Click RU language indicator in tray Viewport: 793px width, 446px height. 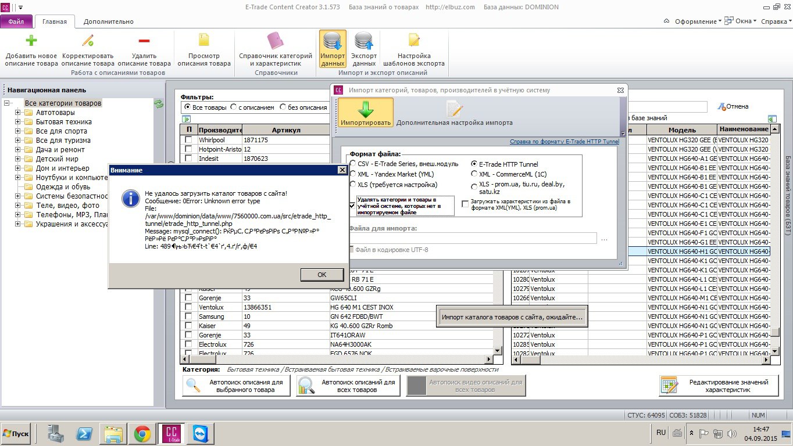tap(661, 433)
